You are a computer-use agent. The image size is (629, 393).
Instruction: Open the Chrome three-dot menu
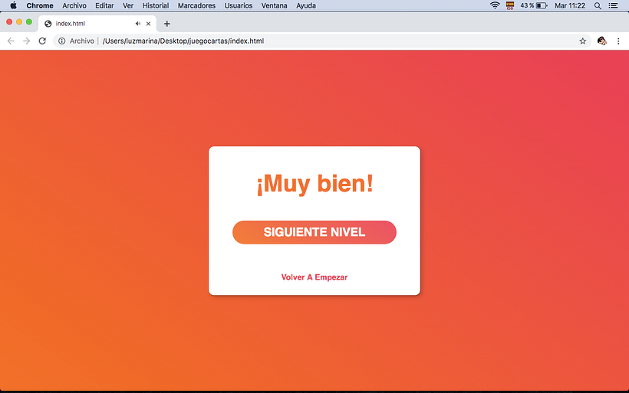click(618, 41)
